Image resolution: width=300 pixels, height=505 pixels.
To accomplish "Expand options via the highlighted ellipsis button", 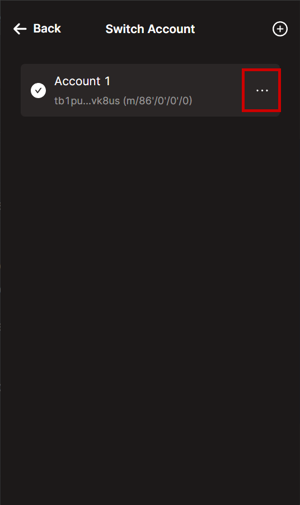I will (262, 90).
